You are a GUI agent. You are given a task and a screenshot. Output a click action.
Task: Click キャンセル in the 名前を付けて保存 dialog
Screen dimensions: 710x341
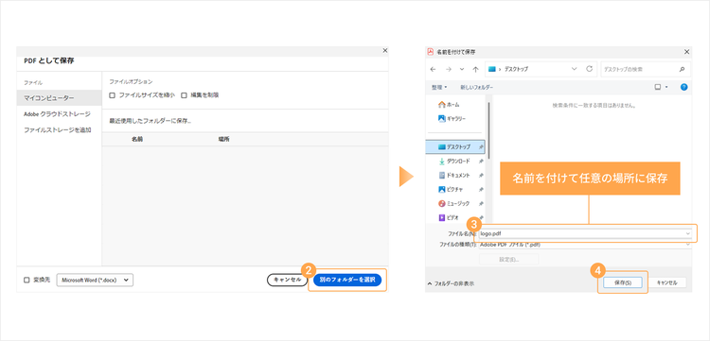(666, 282)
